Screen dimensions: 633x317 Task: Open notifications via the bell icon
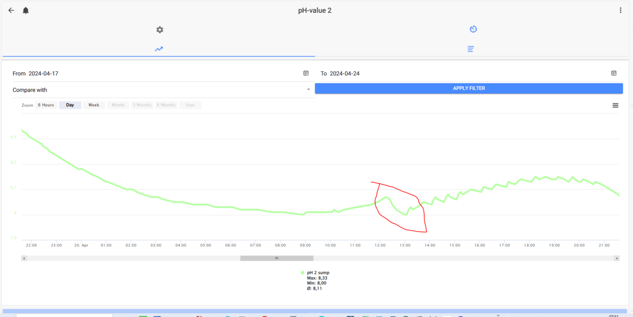coord(25,11)
